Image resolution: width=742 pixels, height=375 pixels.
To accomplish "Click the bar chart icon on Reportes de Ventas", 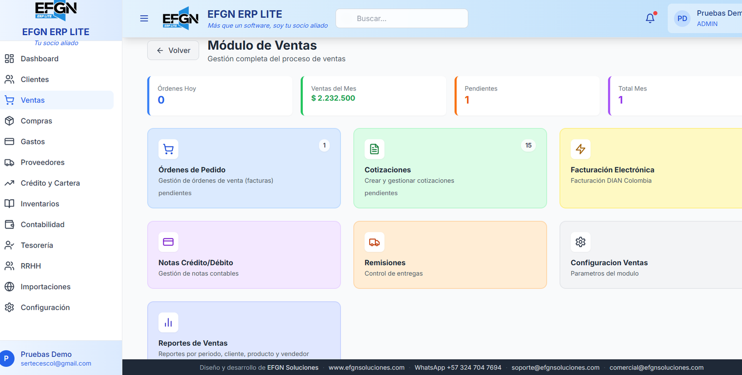I will 168,323.
